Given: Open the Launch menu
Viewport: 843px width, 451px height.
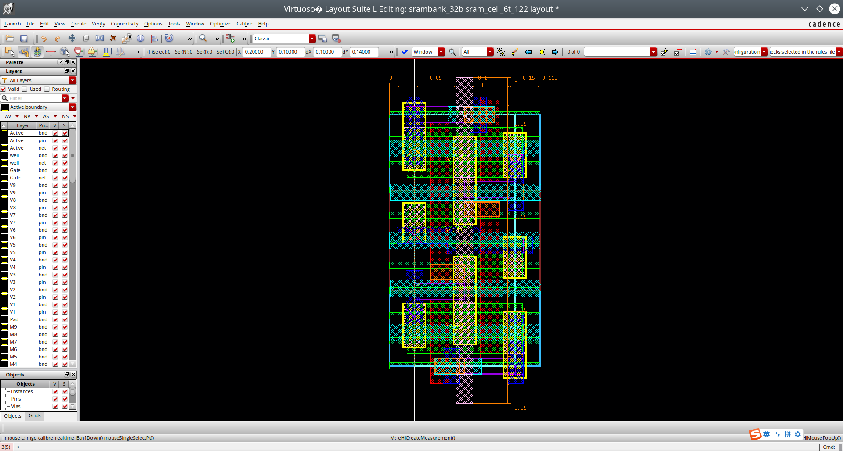Looking at the screenshot, I should (x=12, y=24).
